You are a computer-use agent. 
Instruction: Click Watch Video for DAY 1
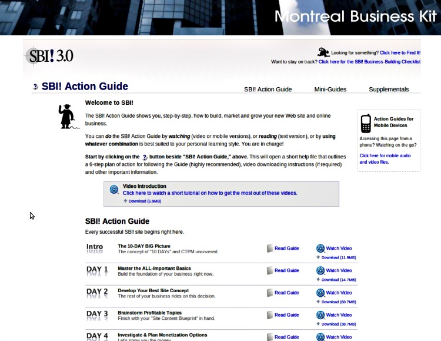339,270
